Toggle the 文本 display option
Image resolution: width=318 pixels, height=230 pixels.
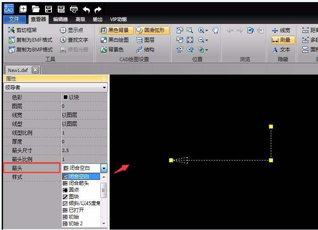(x=281, y=50)
